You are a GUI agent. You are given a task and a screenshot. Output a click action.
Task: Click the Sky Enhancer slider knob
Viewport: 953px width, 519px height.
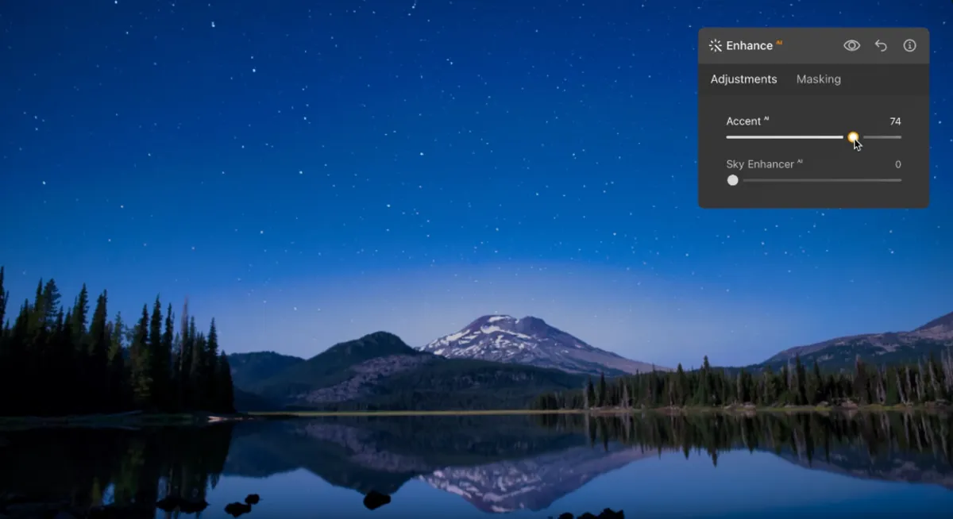732,180
